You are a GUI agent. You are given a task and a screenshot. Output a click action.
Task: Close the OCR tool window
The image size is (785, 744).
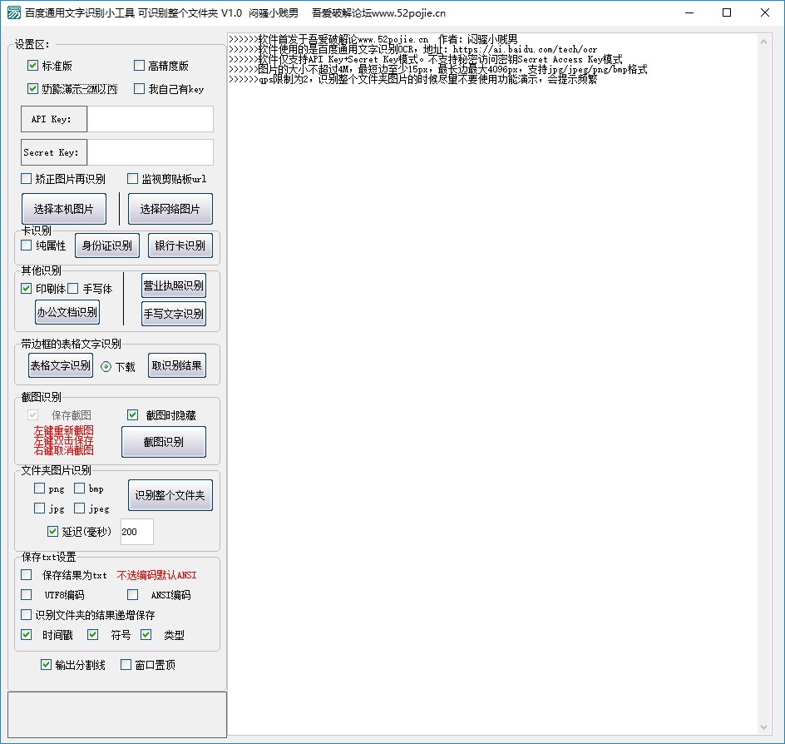[765, 12]
